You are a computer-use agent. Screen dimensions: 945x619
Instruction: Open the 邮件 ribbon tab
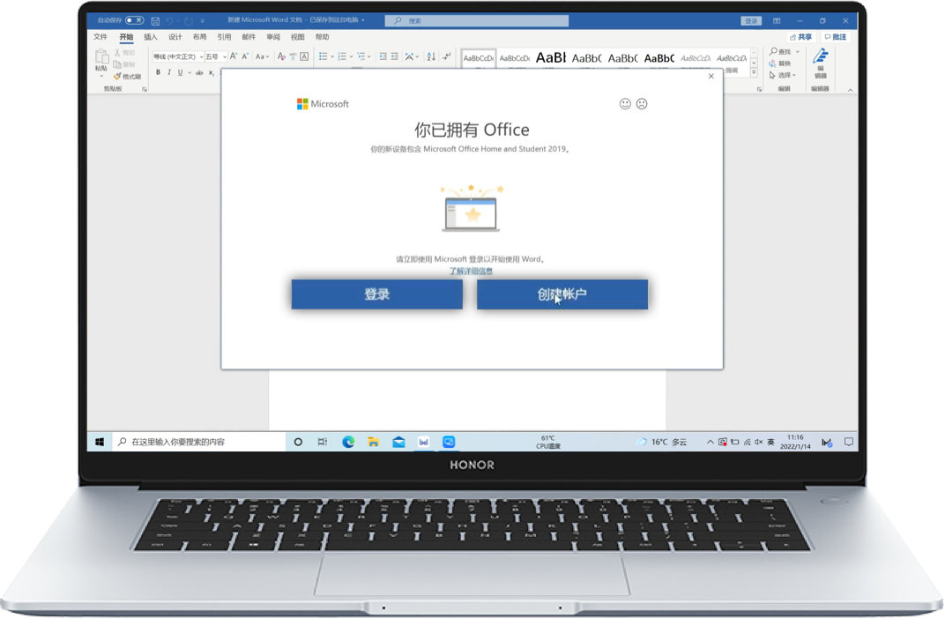[x=249, y=37]
